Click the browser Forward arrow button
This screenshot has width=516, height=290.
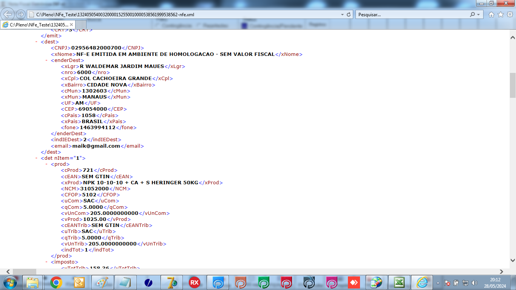point(21,14)
